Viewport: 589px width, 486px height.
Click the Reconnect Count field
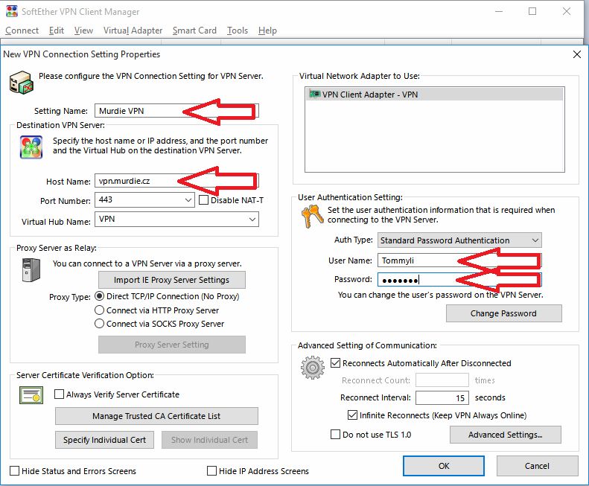coord(442,380)
